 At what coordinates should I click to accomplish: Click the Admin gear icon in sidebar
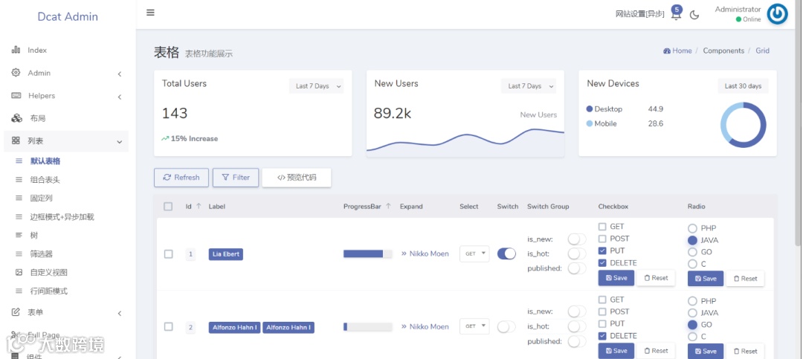pos(16,73)
